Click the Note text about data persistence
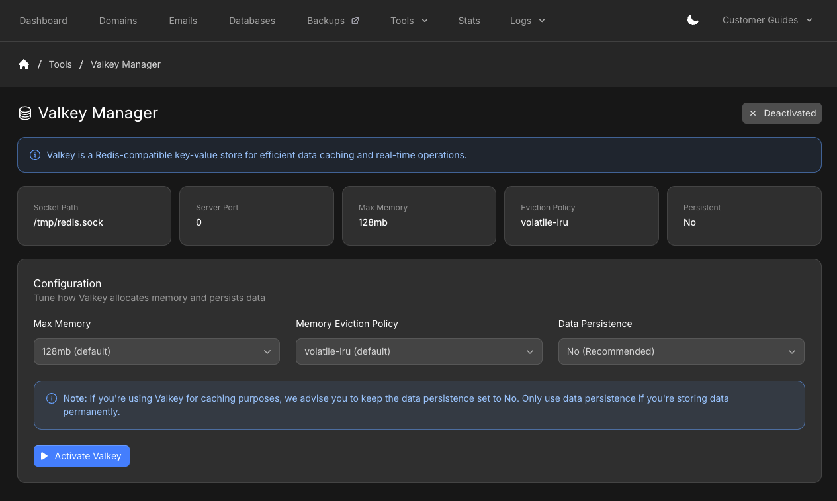 pyautogui.click(x=396, y=405)
